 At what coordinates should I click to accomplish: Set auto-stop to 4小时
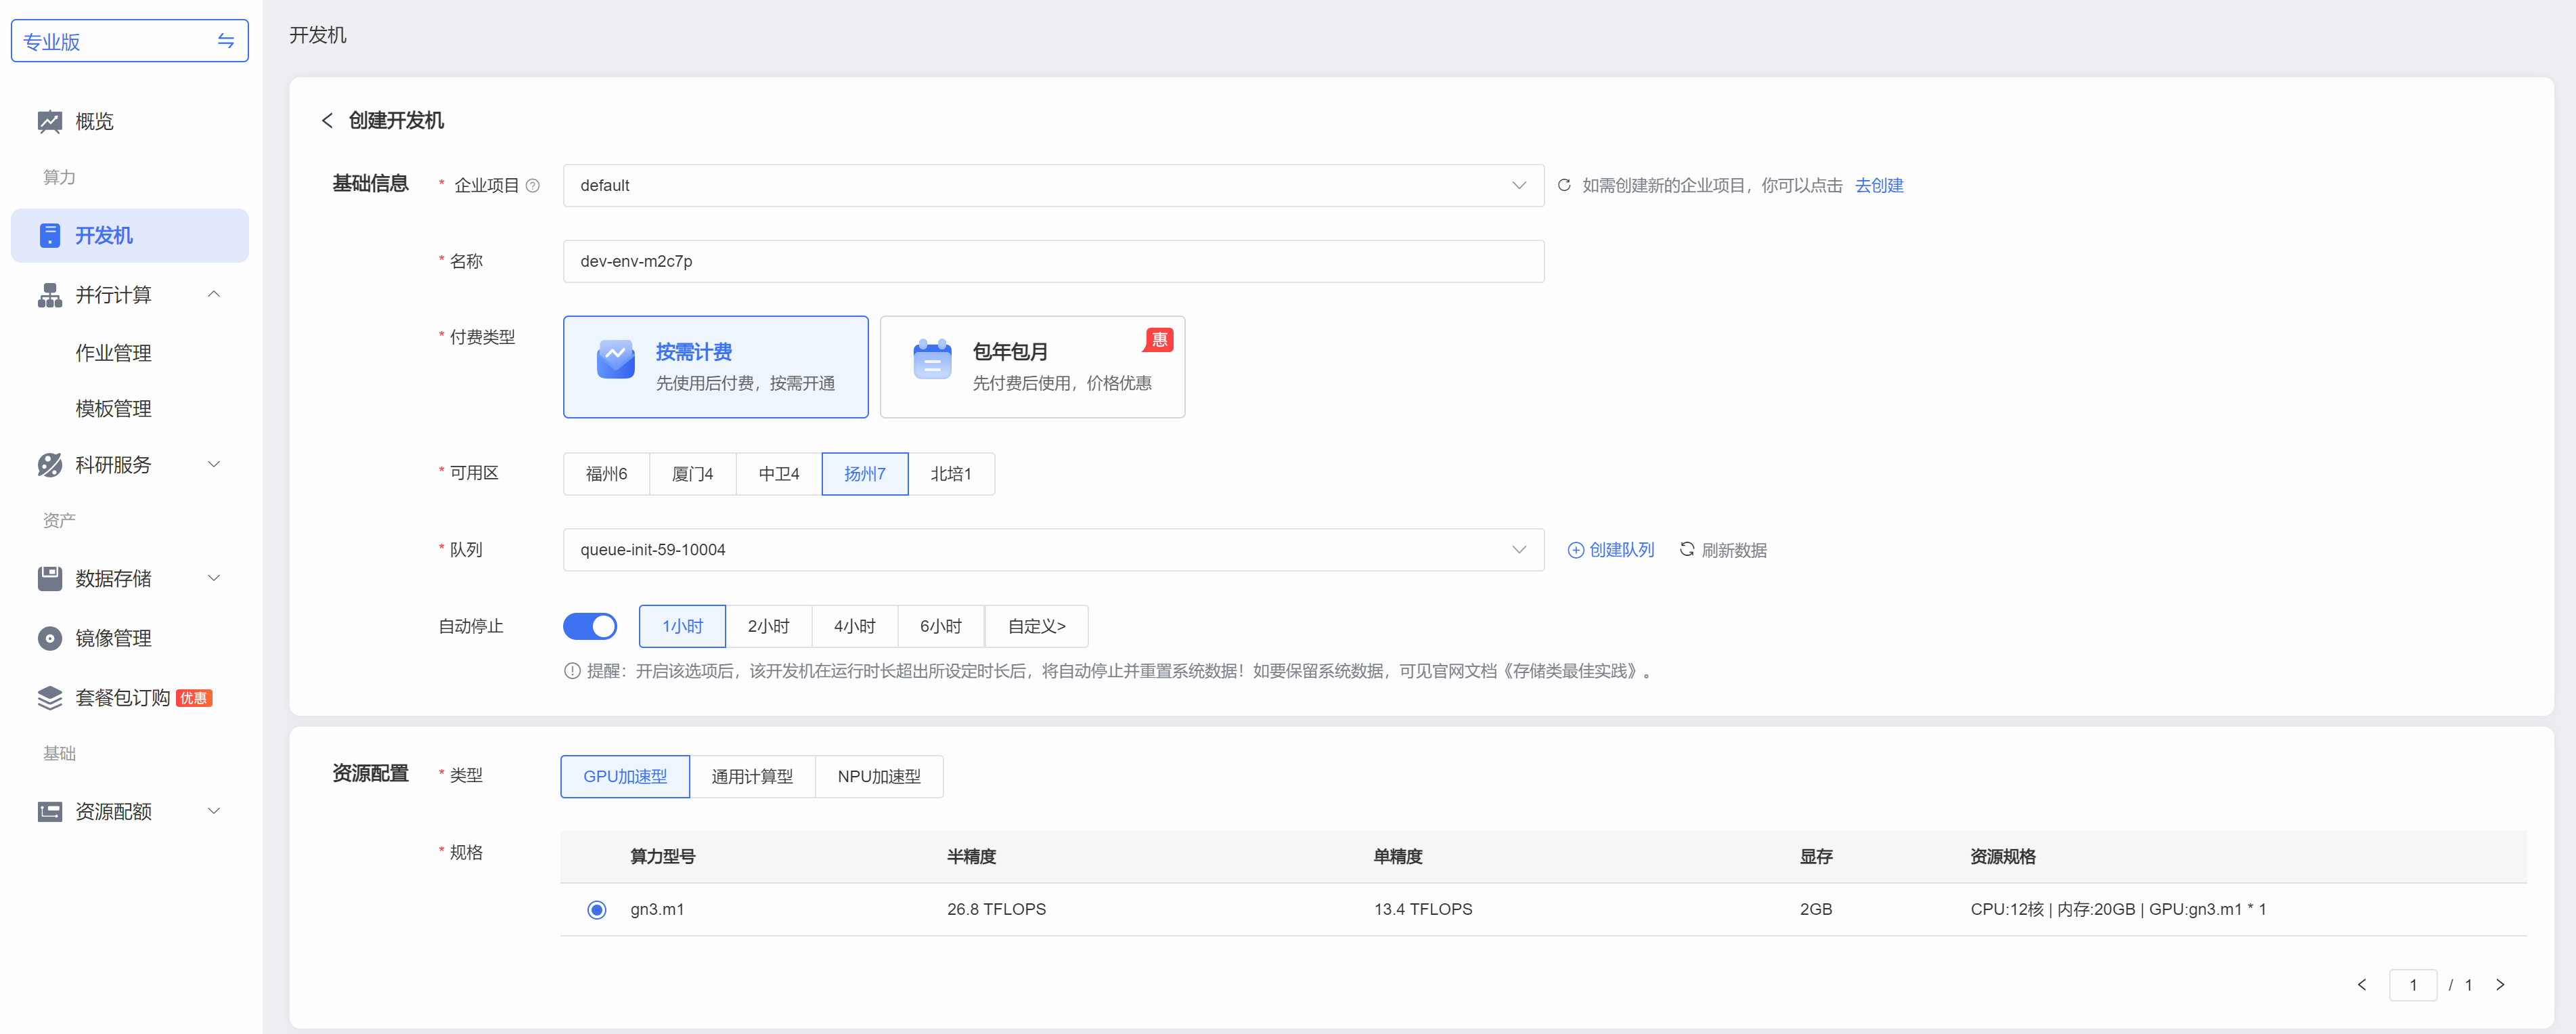[x=855, y=626]
